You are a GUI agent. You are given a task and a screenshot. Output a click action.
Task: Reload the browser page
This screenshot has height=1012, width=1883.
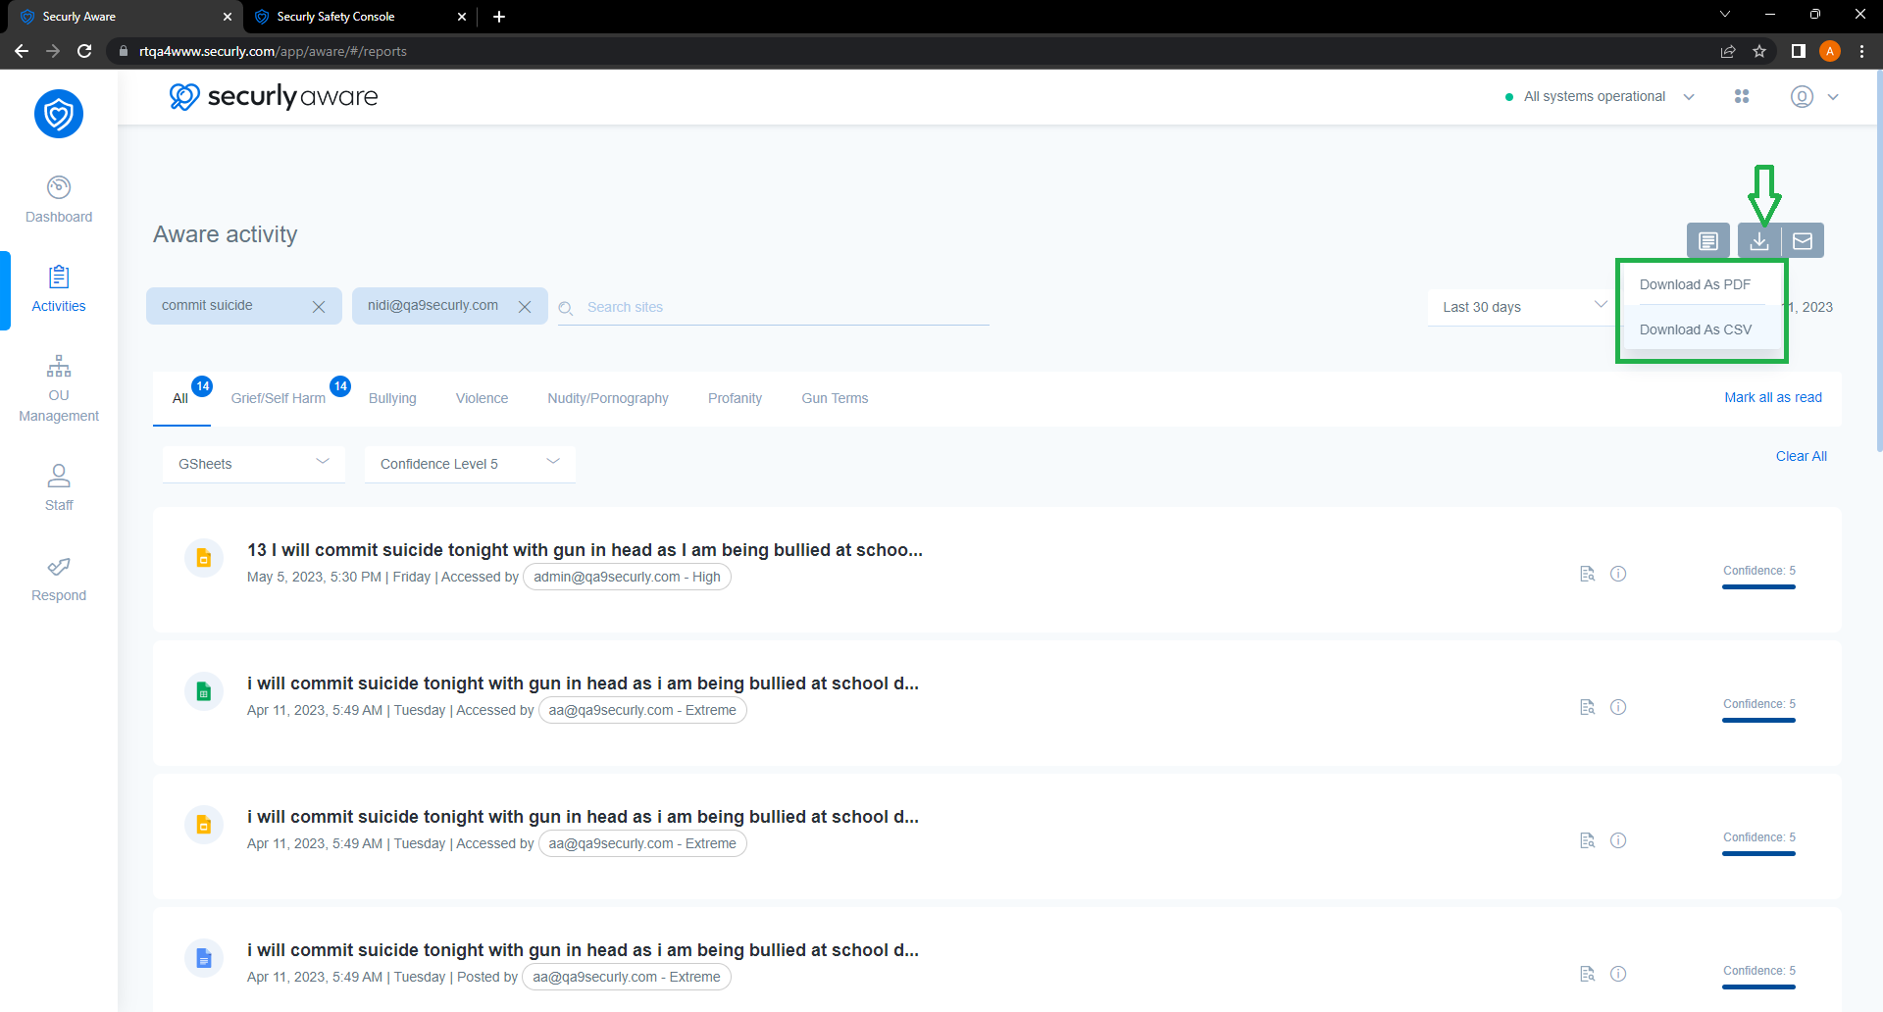(84, 51)
